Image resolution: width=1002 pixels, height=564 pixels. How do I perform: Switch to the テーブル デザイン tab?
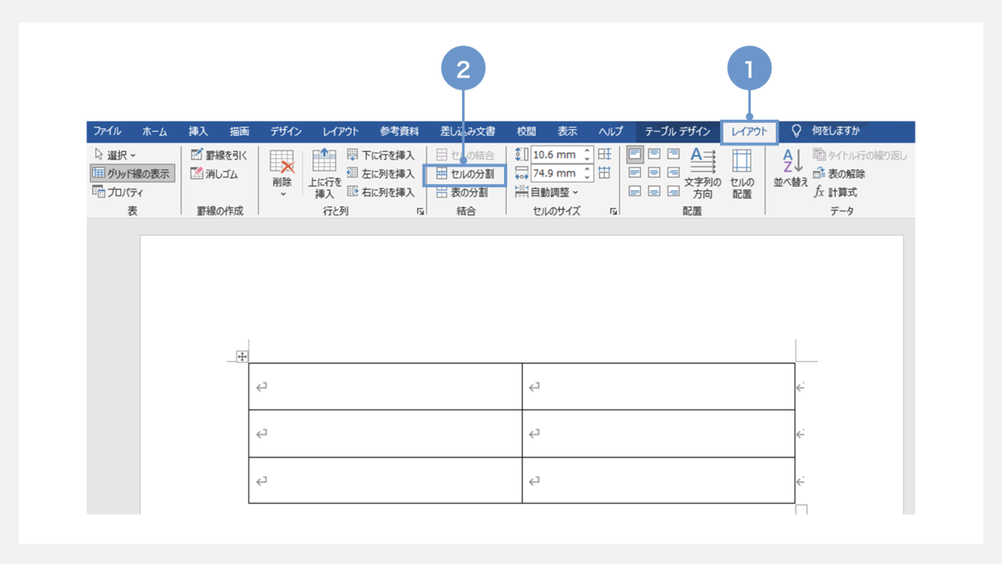(677, 132)
